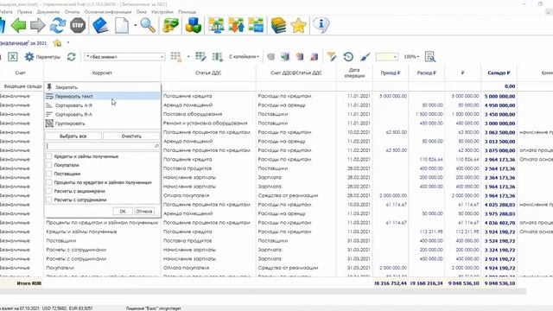Click OK in the filter popup
This screenshot has width=553, height=311.
[x=123, y=211]
